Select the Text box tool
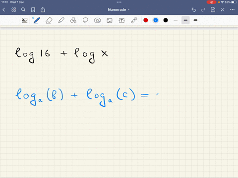Viewport: 238px width, 178px height. point(121,20)
